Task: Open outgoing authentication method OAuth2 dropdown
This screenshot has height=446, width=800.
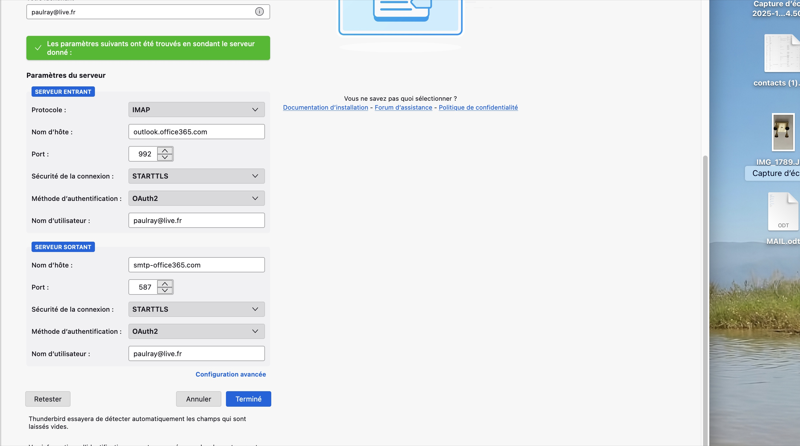Action: [x=196, y=331]
